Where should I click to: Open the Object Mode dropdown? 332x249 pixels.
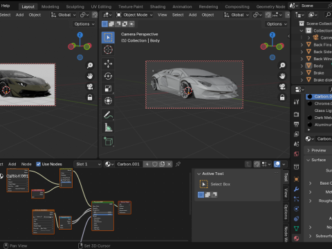point(135,15)
